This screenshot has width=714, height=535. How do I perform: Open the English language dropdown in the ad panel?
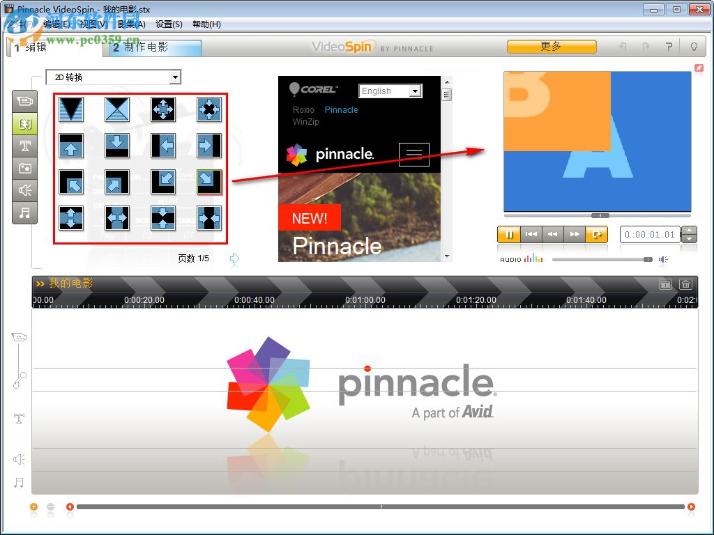(x=389, y=91)
